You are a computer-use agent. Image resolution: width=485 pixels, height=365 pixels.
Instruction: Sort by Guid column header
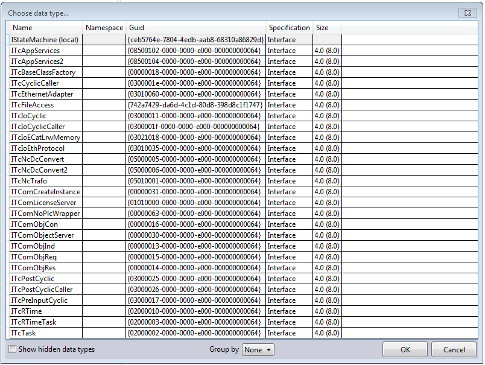pos(196,28)
